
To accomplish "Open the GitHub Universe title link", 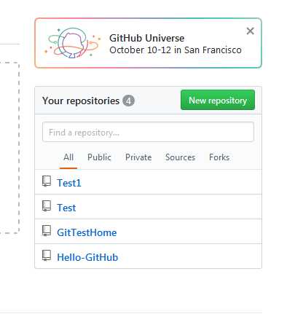I will click(x=146, y=38).
